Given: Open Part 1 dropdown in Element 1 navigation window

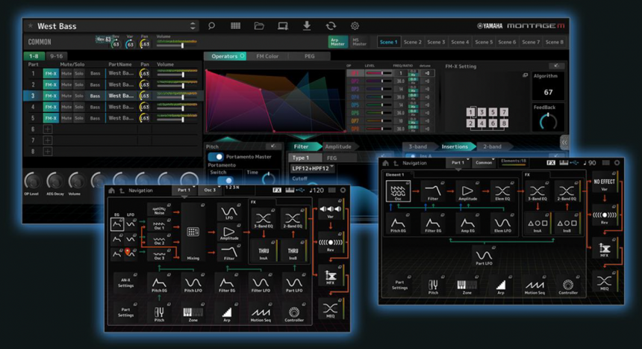Looking at the screenshot, I should (x=458, y=163).
